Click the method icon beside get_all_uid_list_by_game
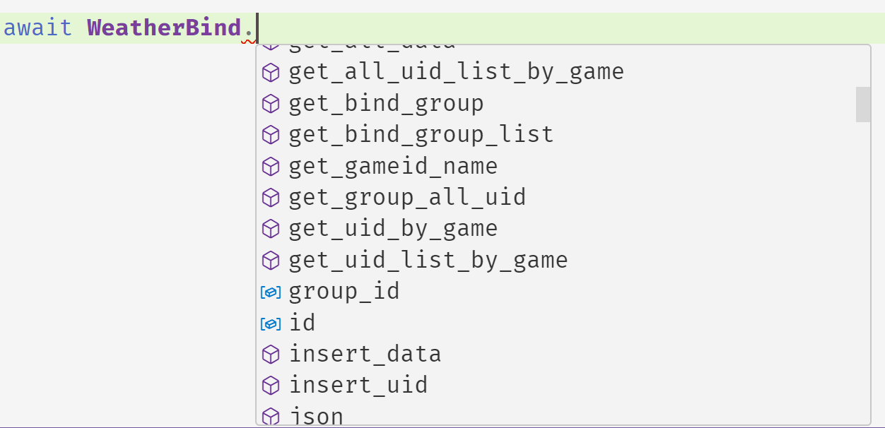This screenshot has height=428, width=885. 271,72
